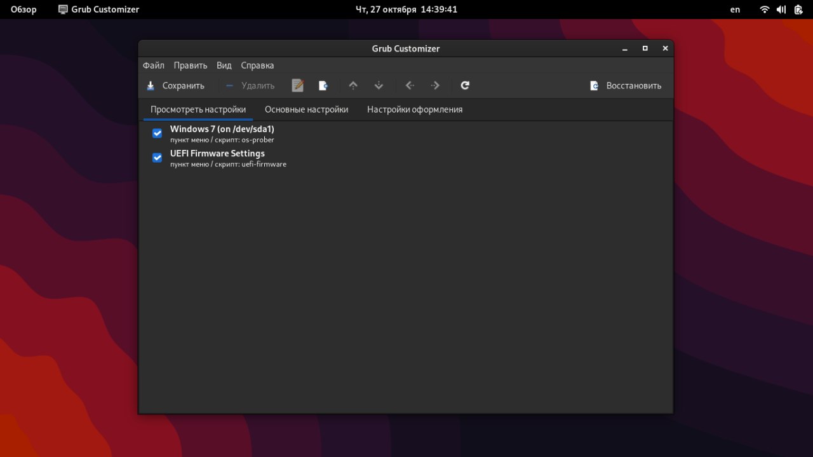Click the reload refresh icon
813x457 pixels.
coord(465,85)
